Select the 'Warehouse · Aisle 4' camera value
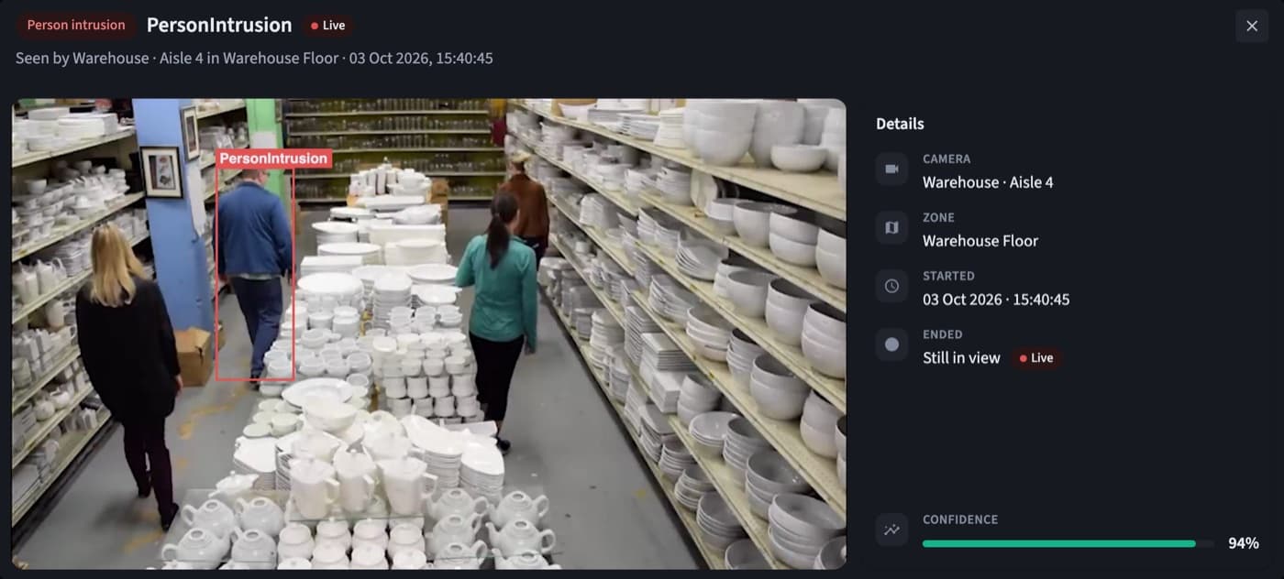 click(988, 182)
